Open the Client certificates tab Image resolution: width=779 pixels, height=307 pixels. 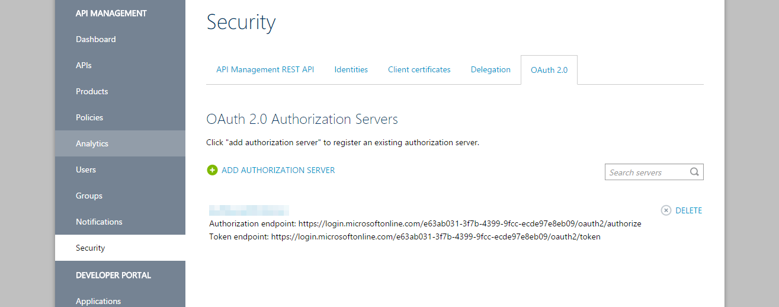(x=419, y=69)
